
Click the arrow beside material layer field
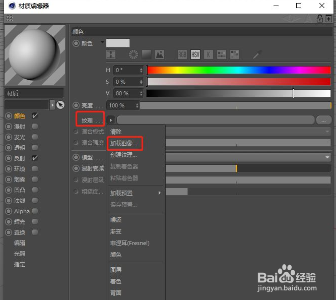point(52,105)
